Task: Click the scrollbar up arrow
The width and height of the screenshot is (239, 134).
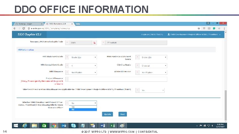Action: click(226, 32)
